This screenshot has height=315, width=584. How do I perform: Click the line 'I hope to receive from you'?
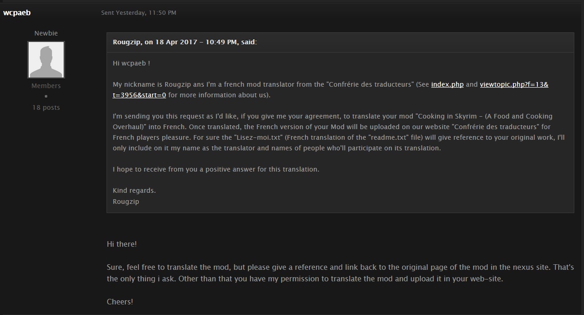pyautogui.click(x=216, y=169)
